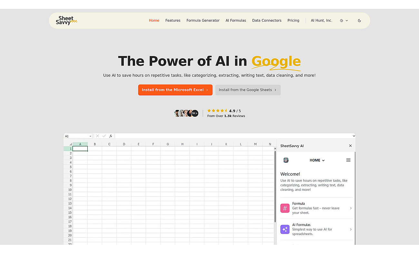Select row 1 header
419x254 pixels.
click(x=68, y=149)
